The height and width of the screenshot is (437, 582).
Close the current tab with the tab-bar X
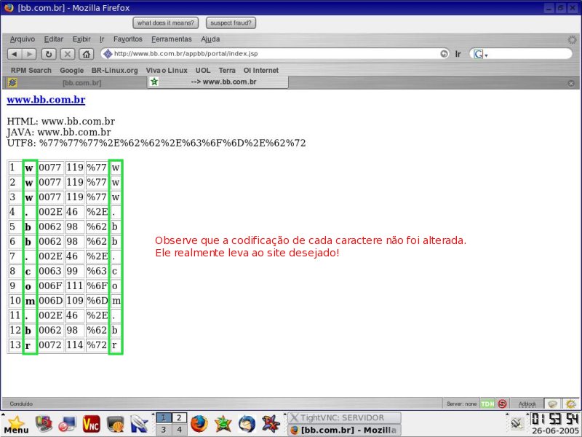coord(571,83)
